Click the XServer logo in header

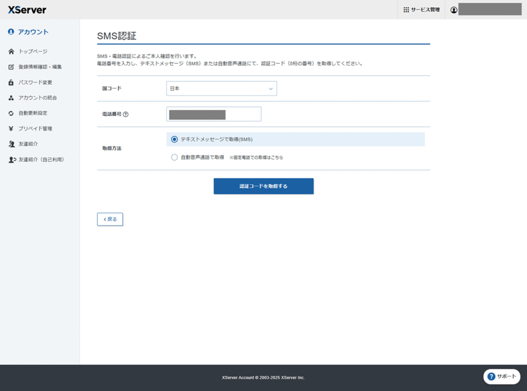(27, 10)
